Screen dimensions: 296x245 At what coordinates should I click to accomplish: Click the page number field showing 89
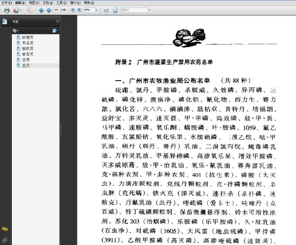tap(57, 10)
